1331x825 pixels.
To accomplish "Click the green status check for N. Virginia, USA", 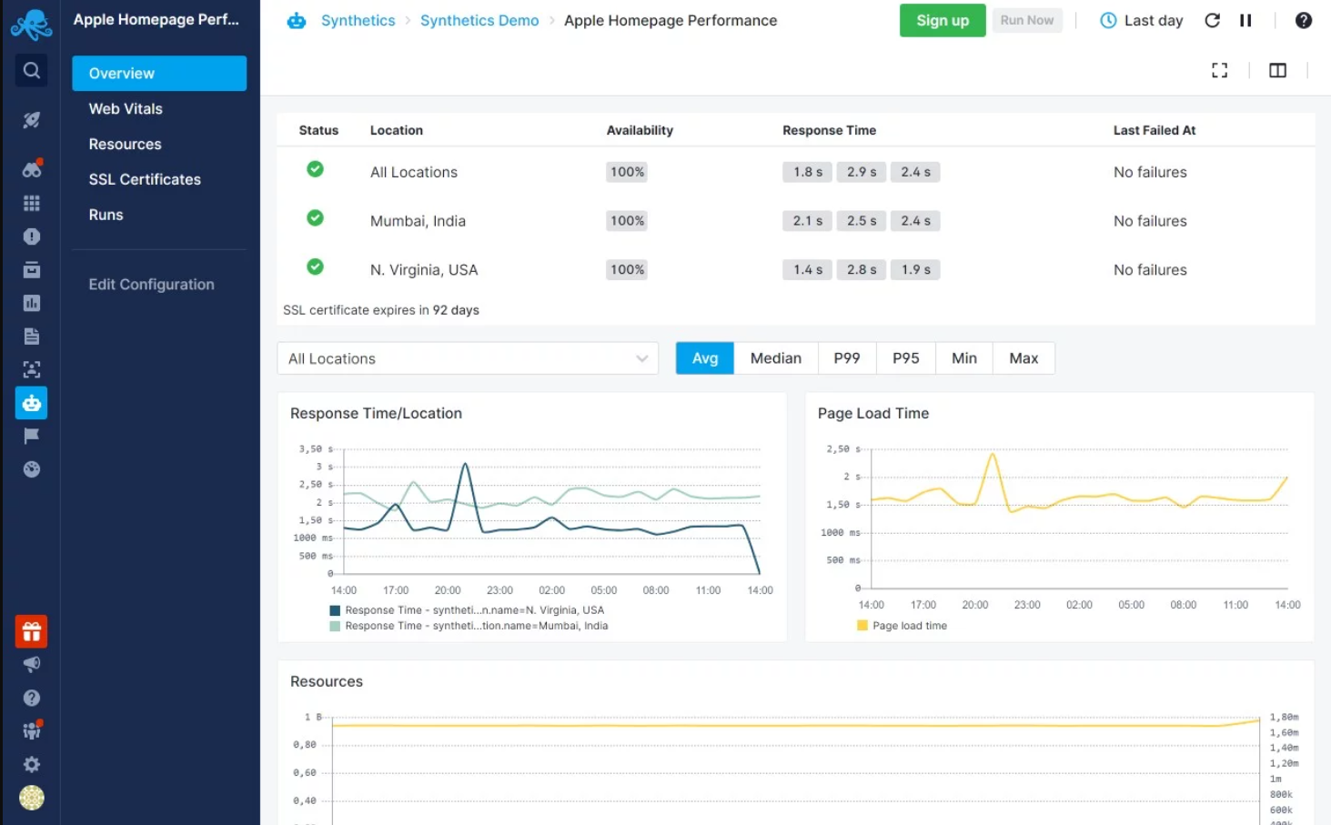I will point(315,267).
